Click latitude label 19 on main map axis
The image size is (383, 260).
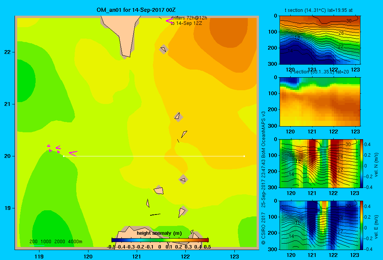[x=8, y=208]
